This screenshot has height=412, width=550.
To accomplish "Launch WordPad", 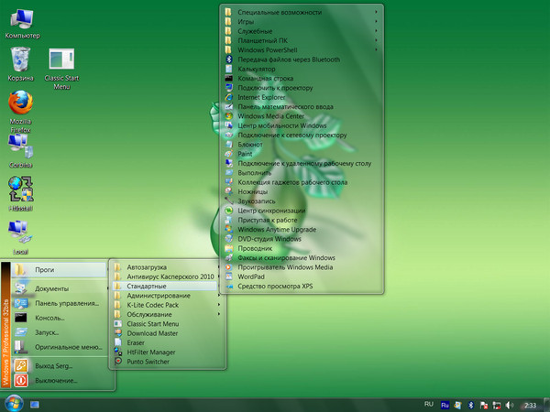I will click(302, 276).
